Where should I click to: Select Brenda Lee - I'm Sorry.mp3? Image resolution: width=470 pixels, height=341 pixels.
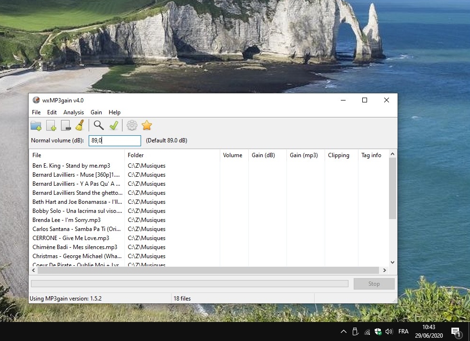click(x=67, y=220)
